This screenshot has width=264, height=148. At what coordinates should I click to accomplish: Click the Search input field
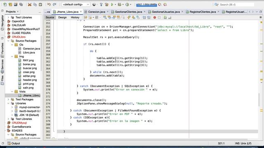236,5
